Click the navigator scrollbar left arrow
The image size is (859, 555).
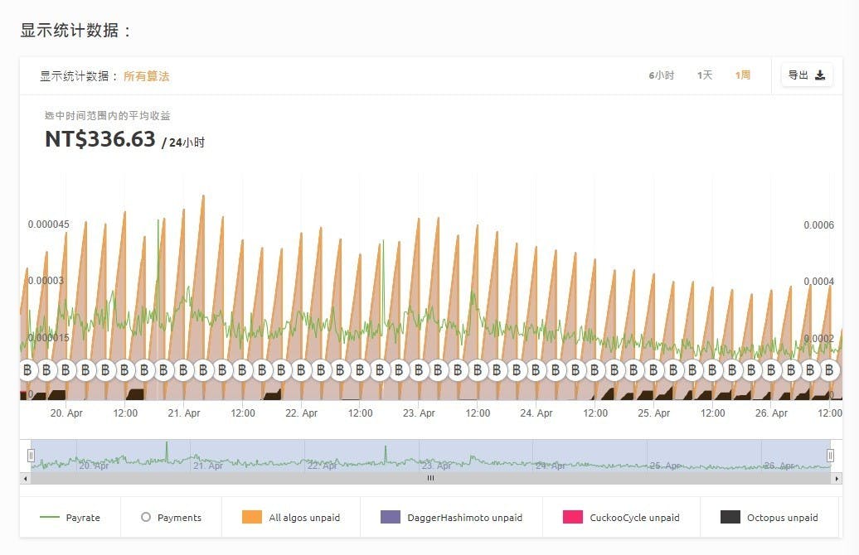pos(25,478)
